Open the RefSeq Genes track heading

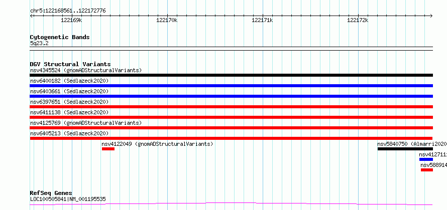[51, 193]
